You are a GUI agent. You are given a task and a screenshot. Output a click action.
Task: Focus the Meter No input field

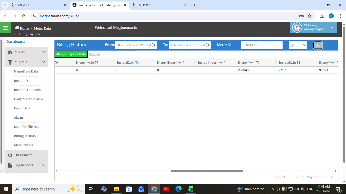tap(262, 45)
